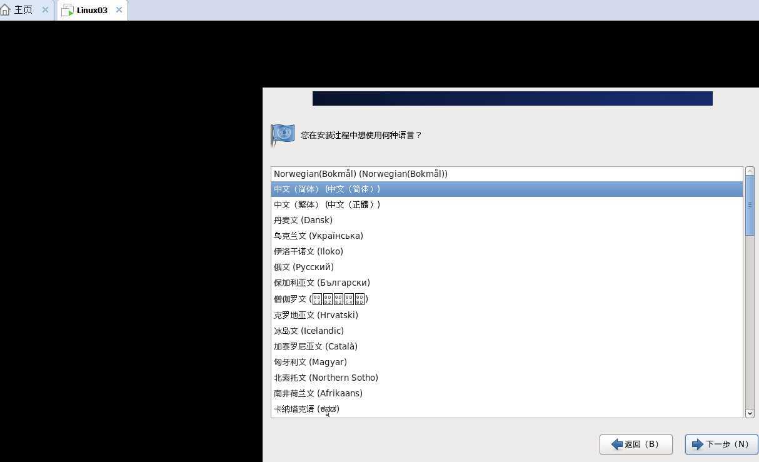Click 返回 (B) back button

[636, 444]
